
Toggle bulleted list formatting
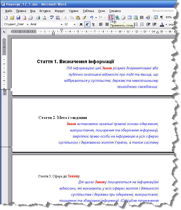[x=142, y=24]
